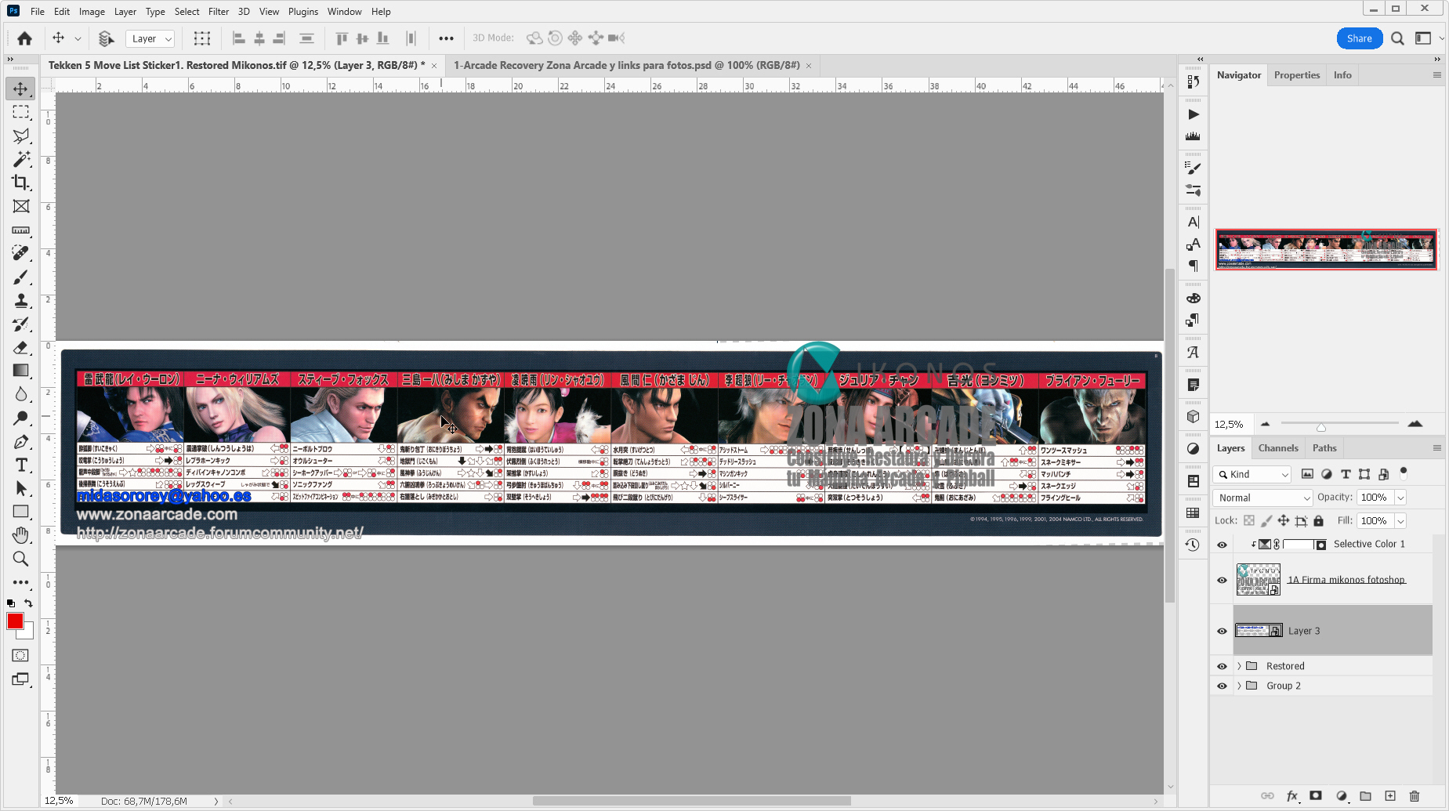
Task: Click the Delete layer trash icon
Action: [x=1414, y=795]
